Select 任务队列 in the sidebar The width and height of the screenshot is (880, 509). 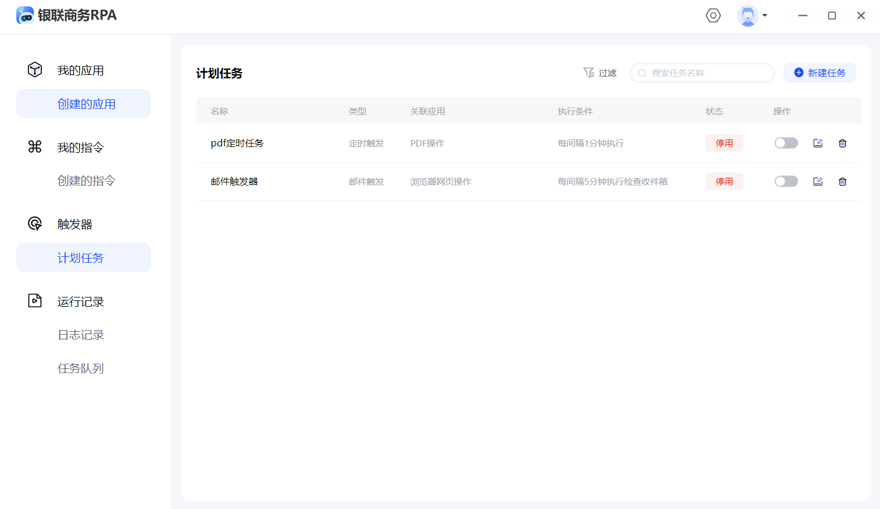pyautogui.click(x=81, y=368)
